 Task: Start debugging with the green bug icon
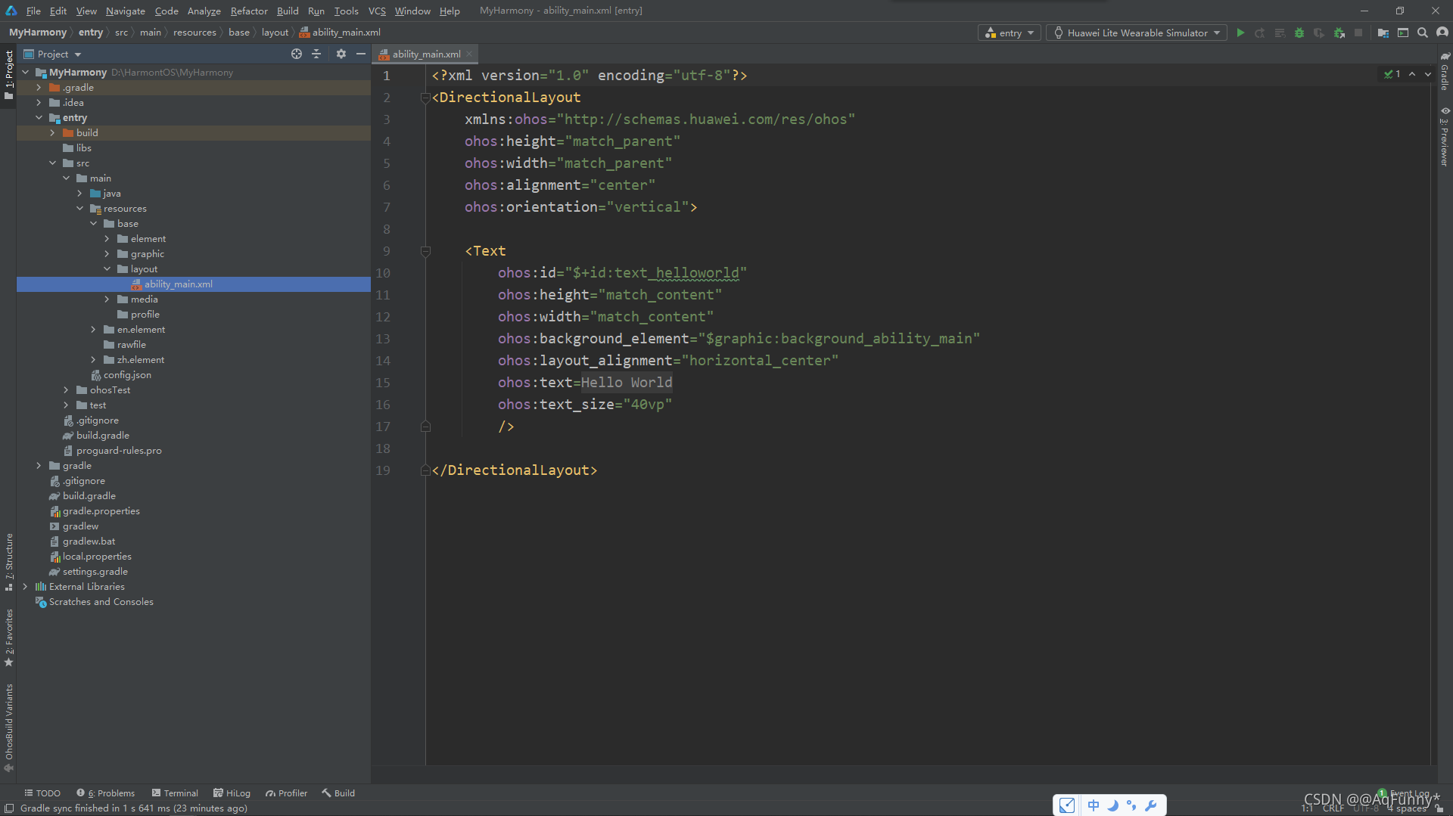1299,33
